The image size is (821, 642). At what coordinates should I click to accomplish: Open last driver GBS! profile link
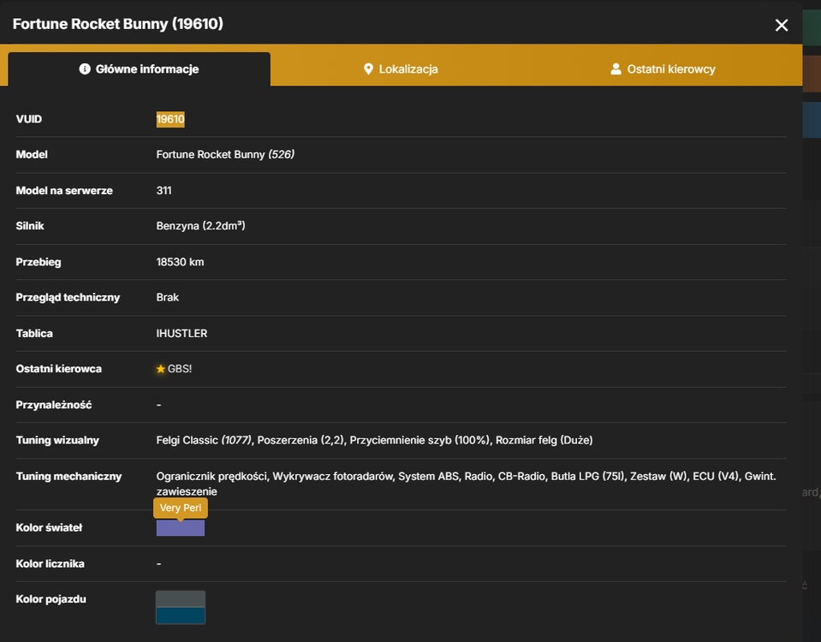coord(180,369)
